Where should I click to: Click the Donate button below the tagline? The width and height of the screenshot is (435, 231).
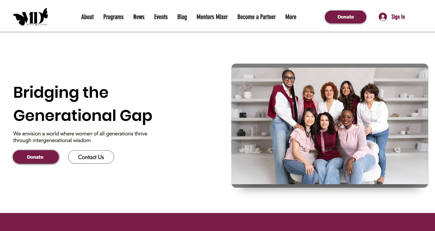point(36,157)
